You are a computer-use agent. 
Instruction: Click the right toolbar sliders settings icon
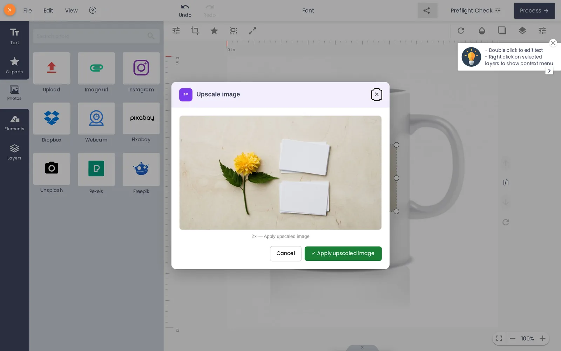[x=542, y=31]
